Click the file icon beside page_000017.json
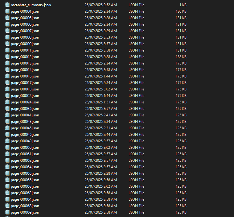Viewport: 234px width, 217px height. [x=7, y=82]
